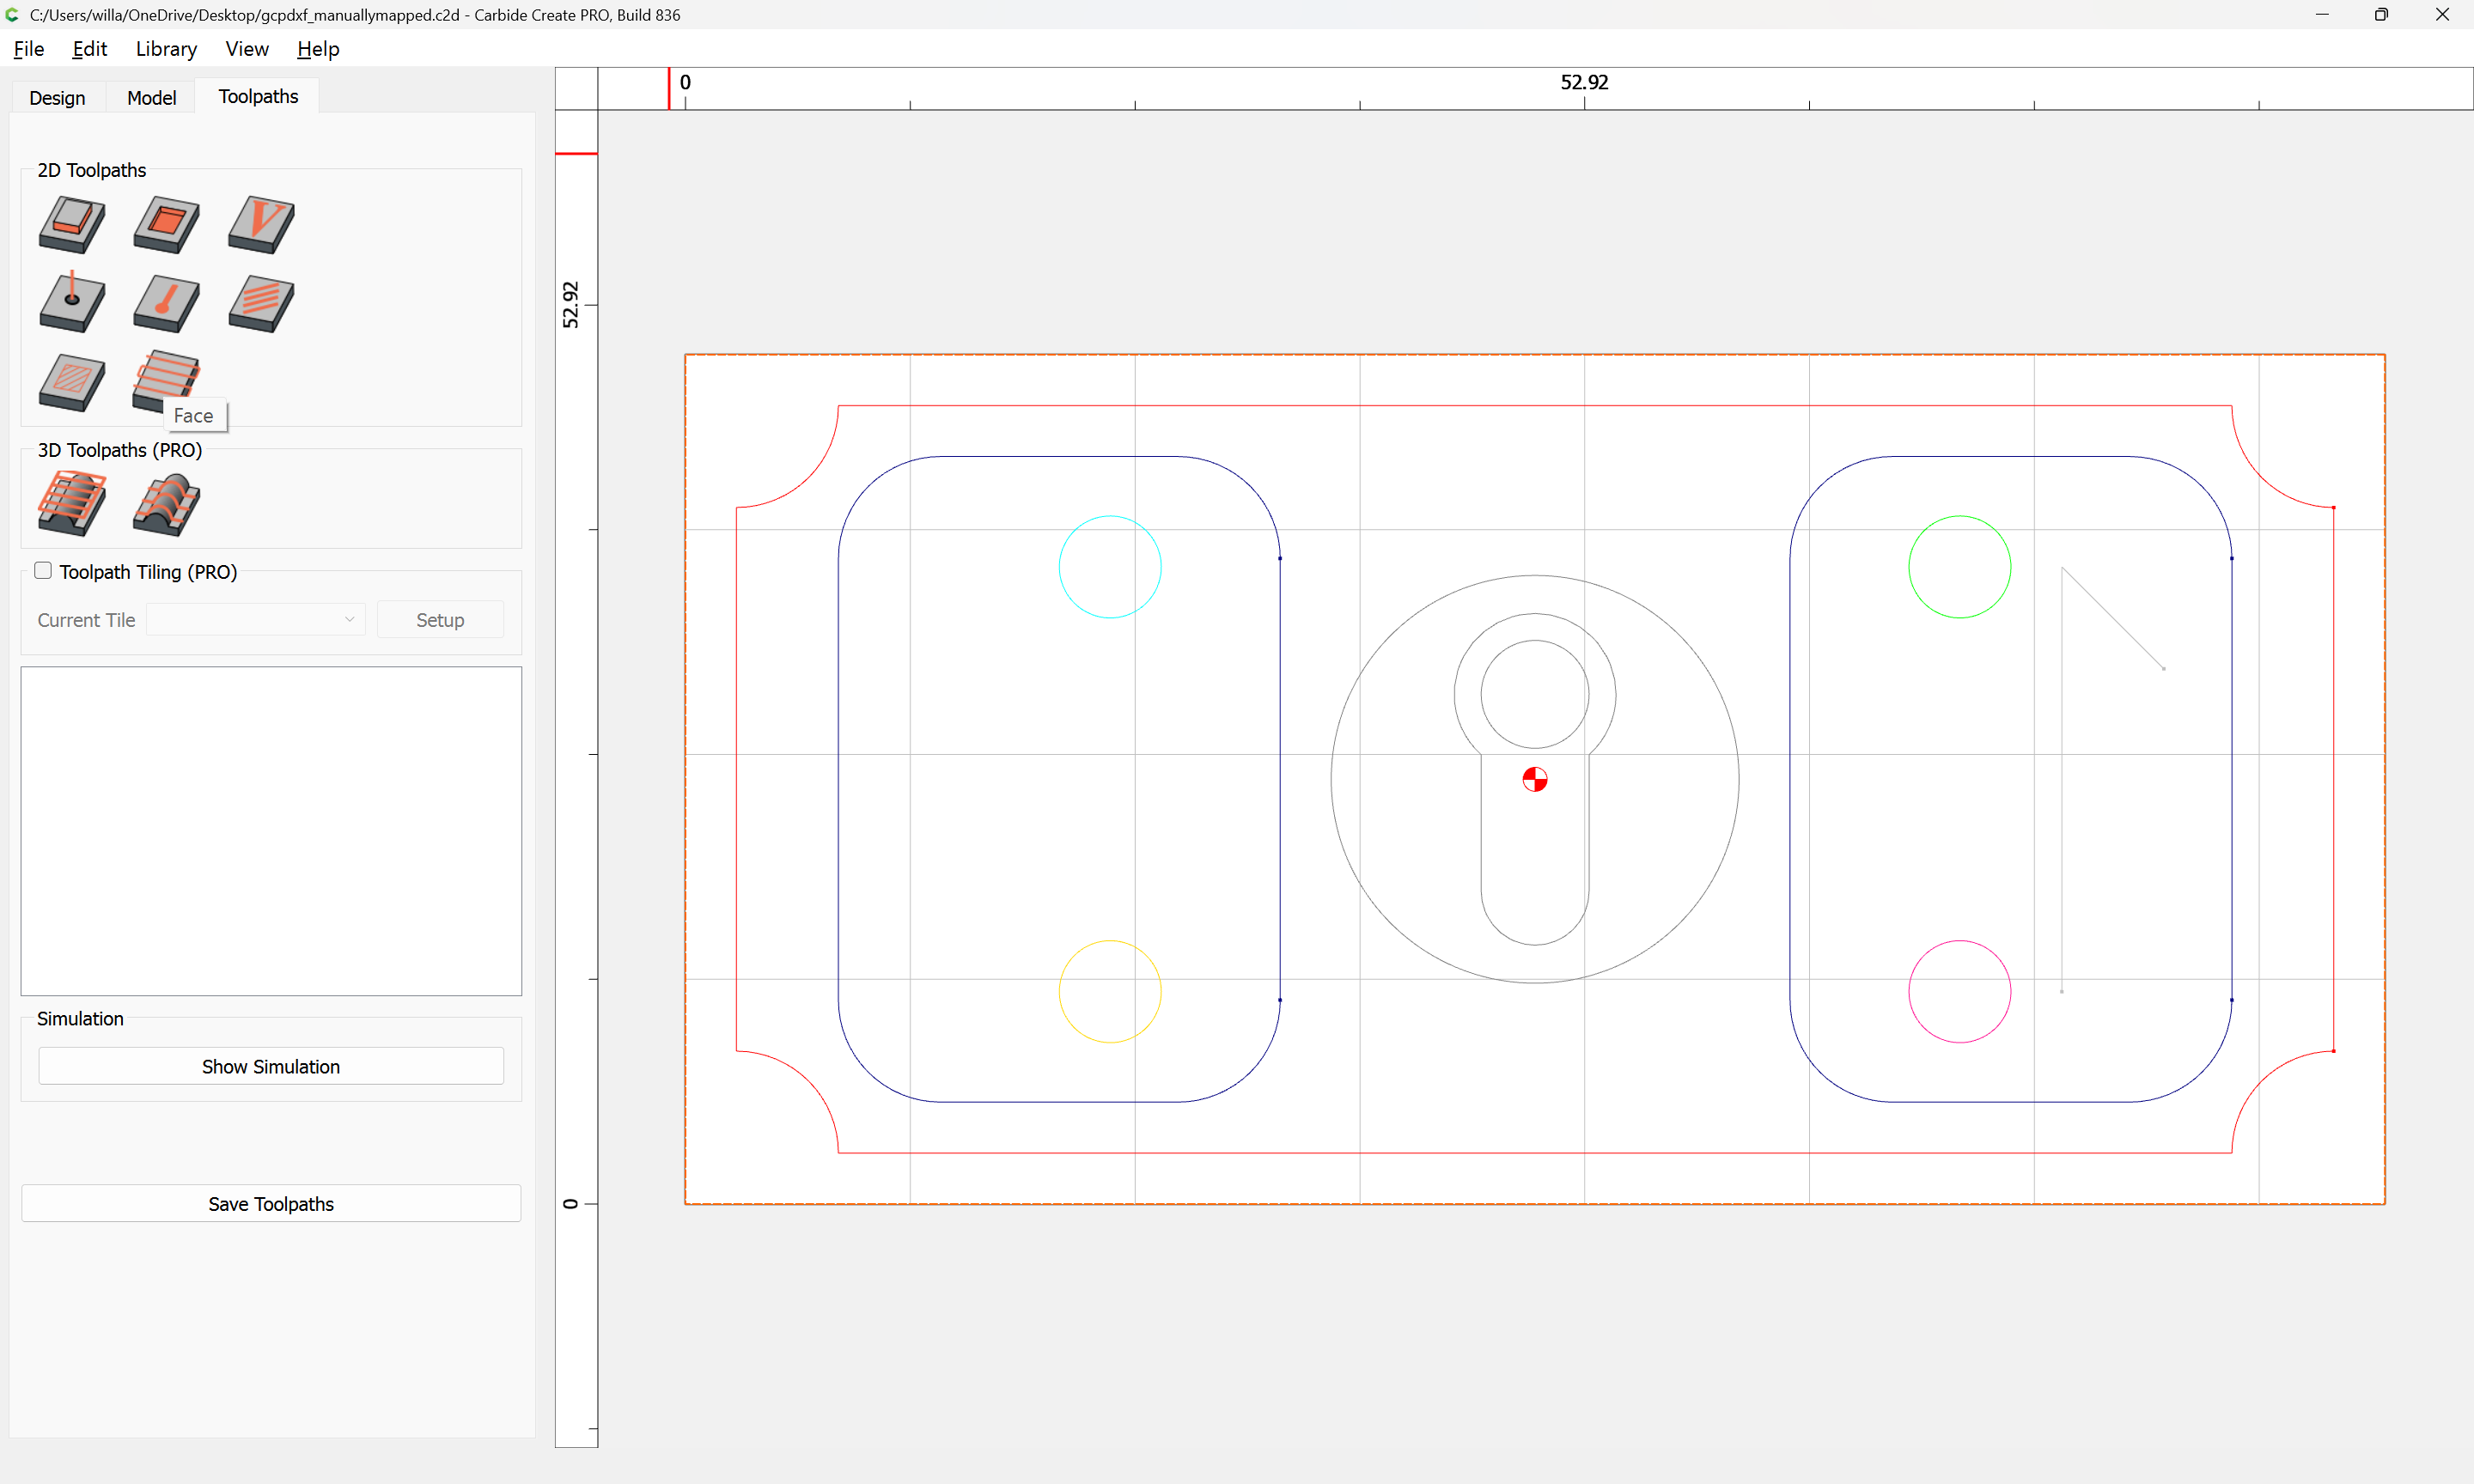Create a 3D Finish toolpath

[x=166, y=503]
